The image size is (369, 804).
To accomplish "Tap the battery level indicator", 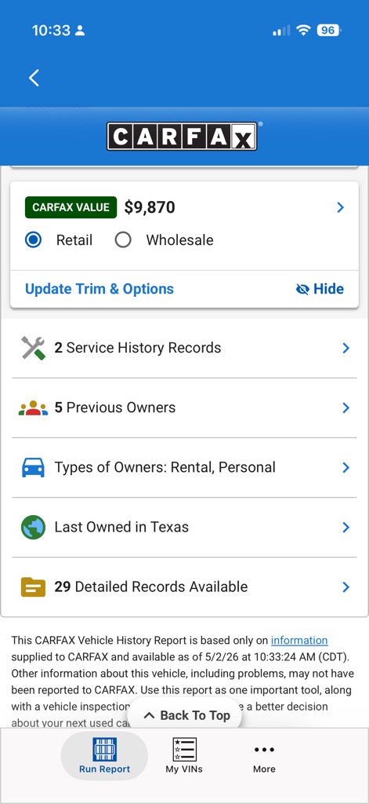I will pos(328,31).
